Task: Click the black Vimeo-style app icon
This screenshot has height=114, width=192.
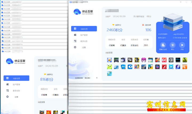Action: point(178,60)
